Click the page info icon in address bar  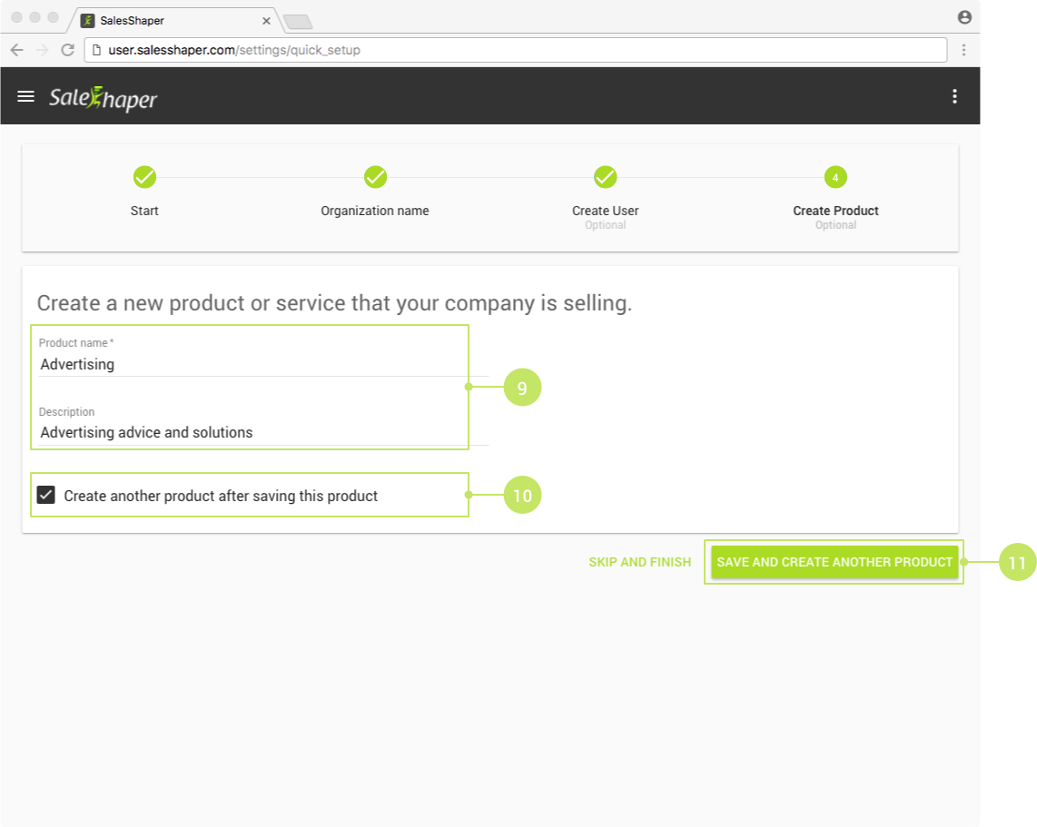[96, 50]
